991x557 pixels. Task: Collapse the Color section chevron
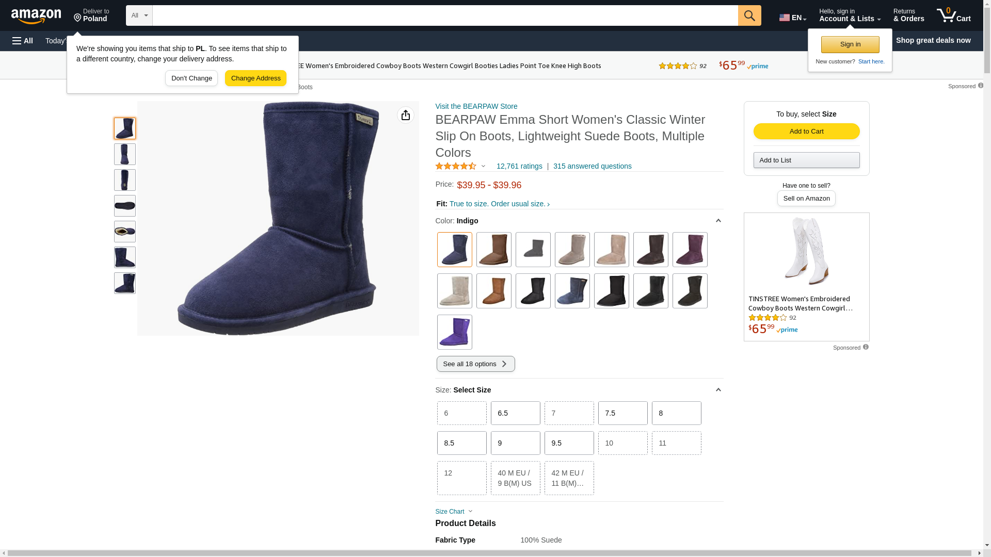click(x=718, y=221)
